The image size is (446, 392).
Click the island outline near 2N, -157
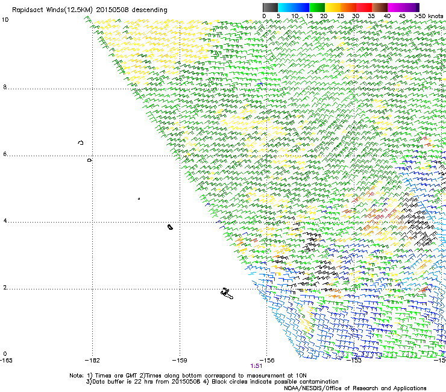227,294
